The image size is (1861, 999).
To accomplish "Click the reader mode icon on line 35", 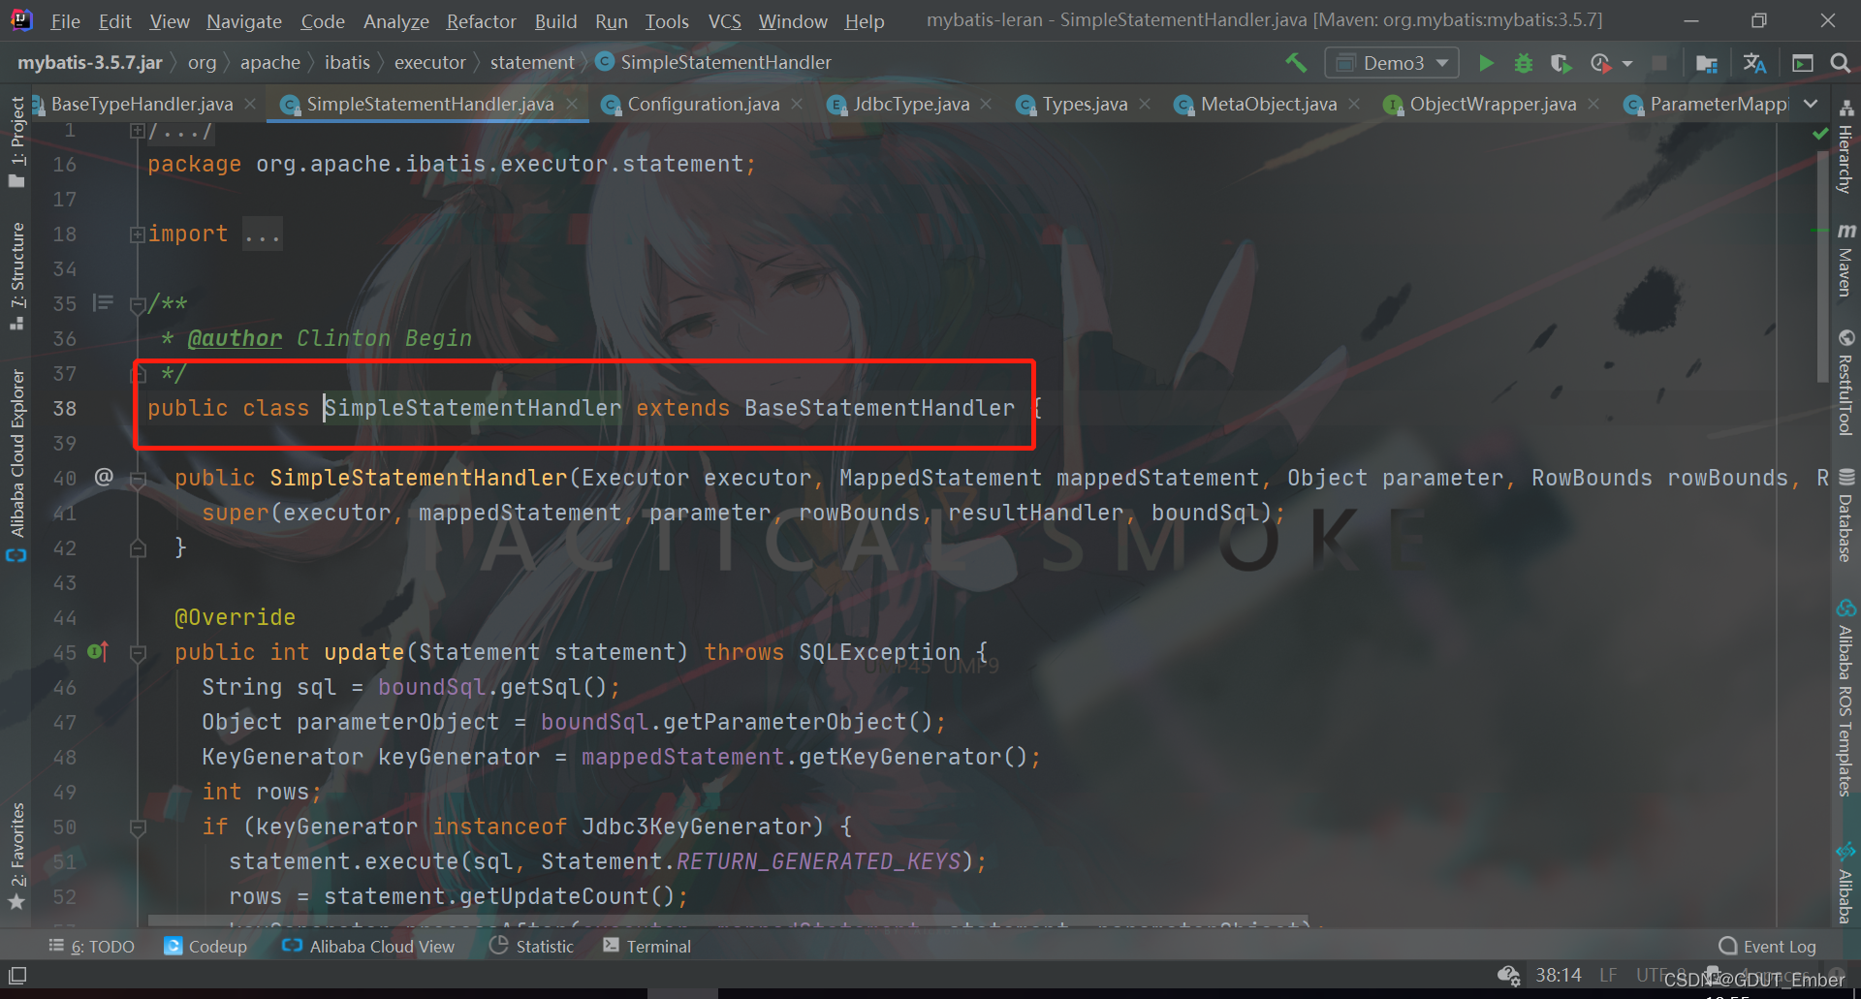I will (x=103, y=303).
